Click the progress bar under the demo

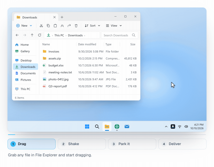pos(107,135)
